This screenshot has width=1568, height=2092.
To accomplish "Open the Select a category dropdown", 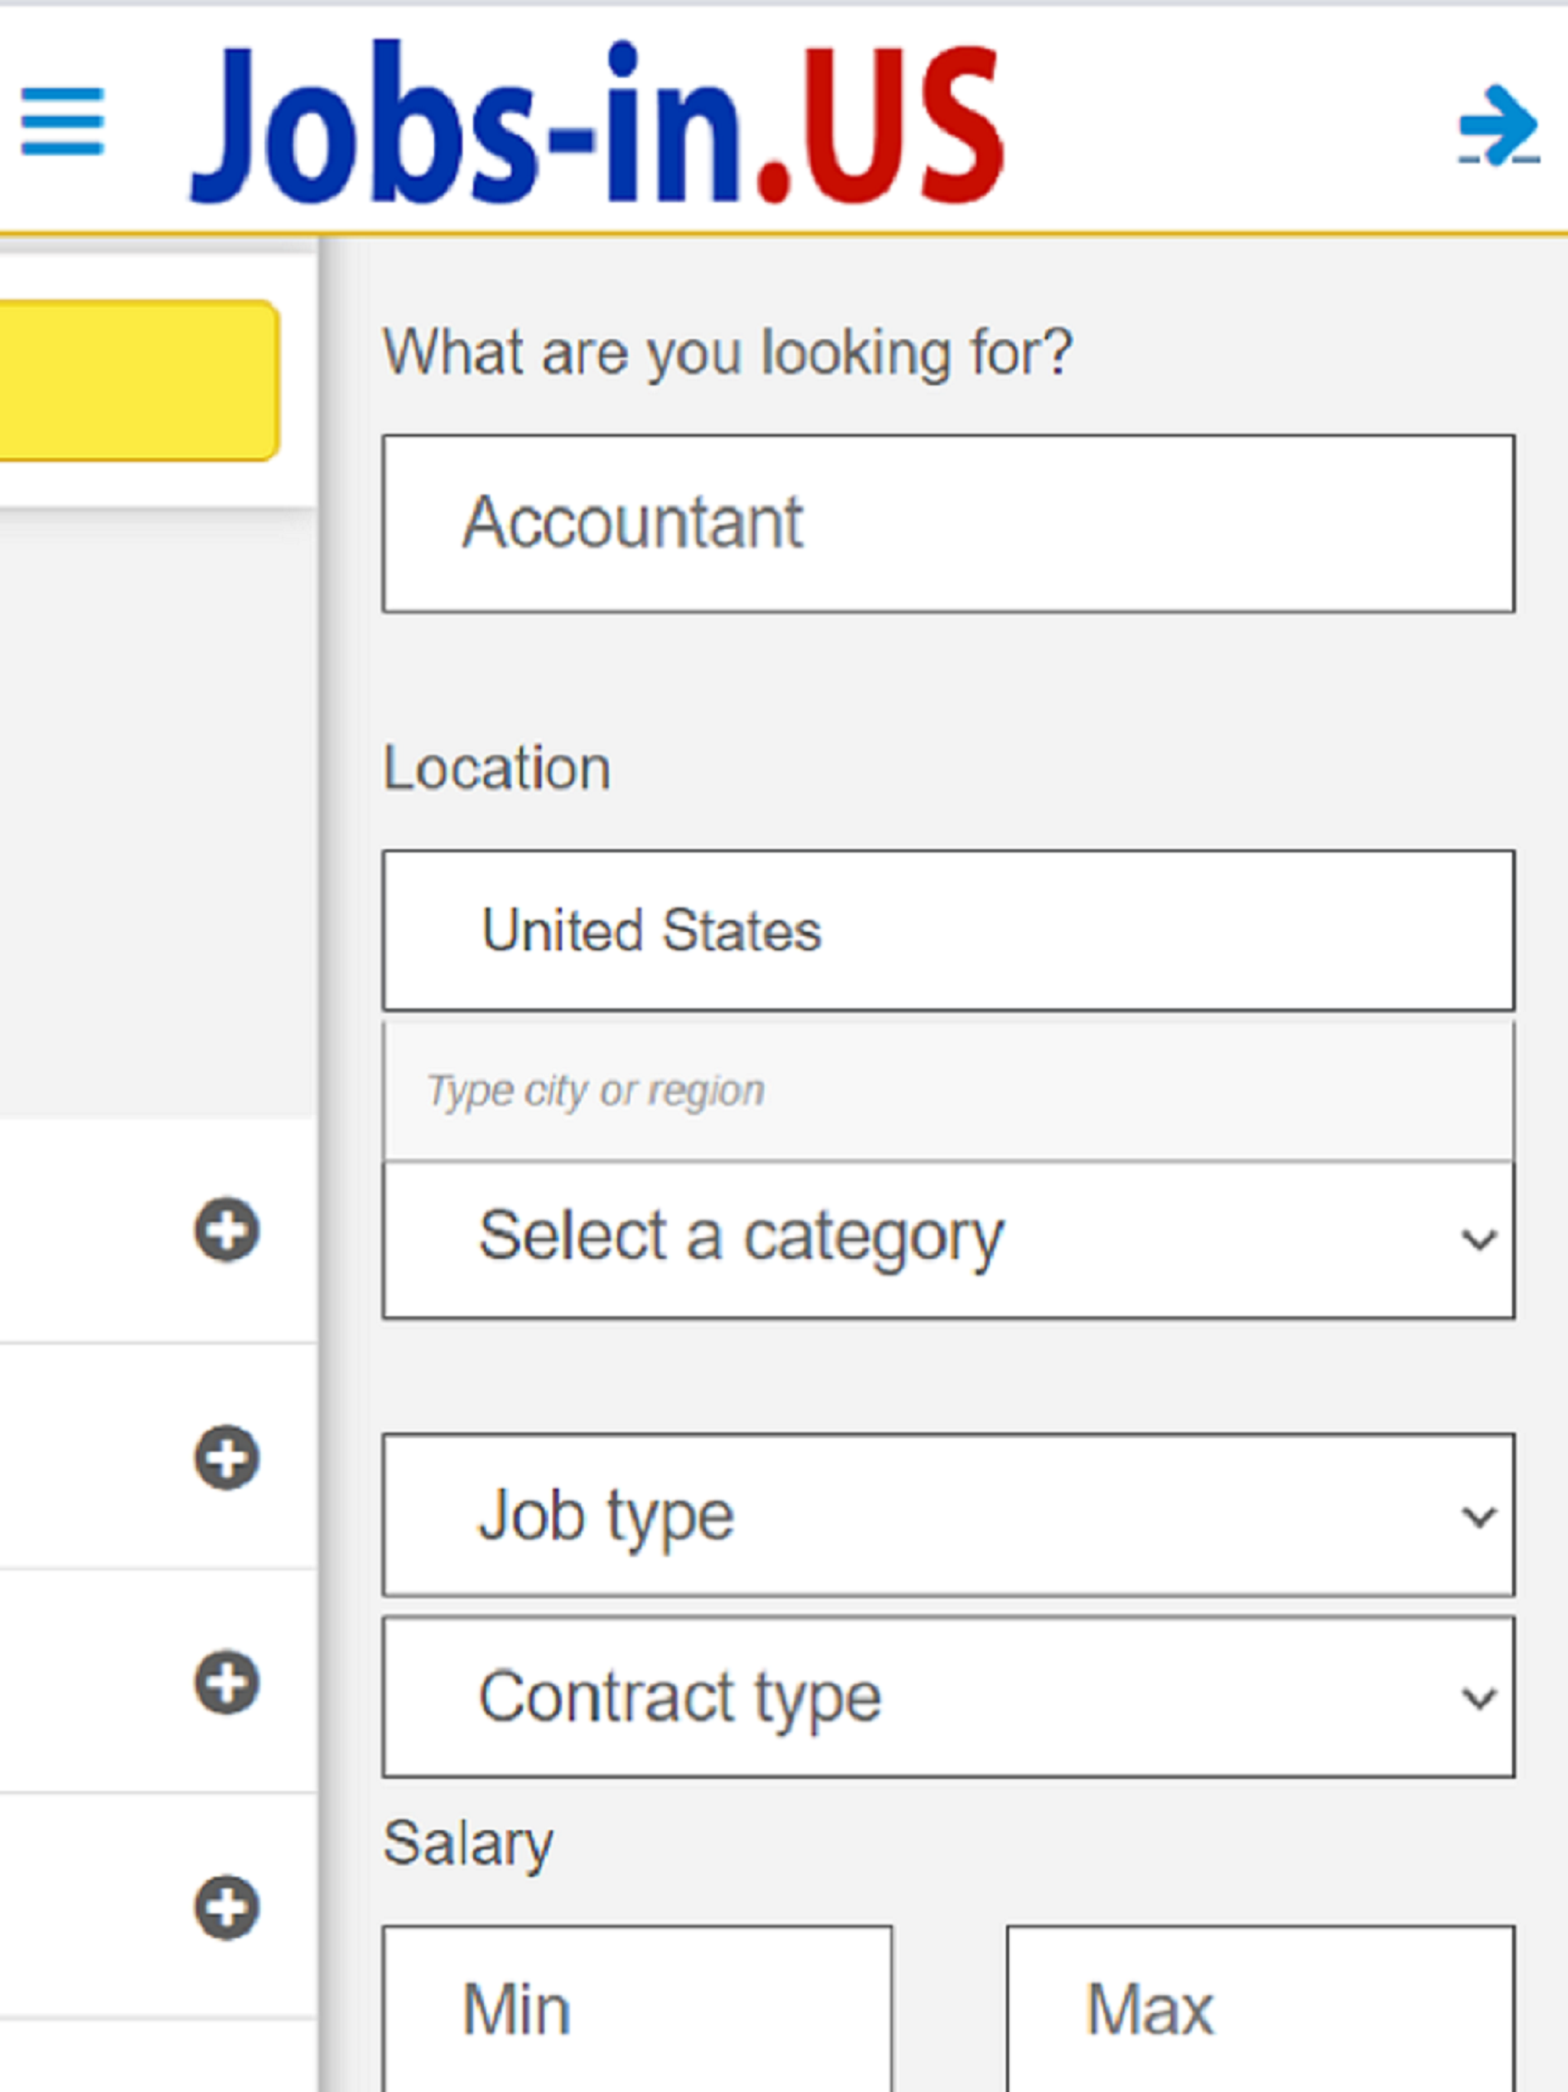I will (x=949, y=1239).
